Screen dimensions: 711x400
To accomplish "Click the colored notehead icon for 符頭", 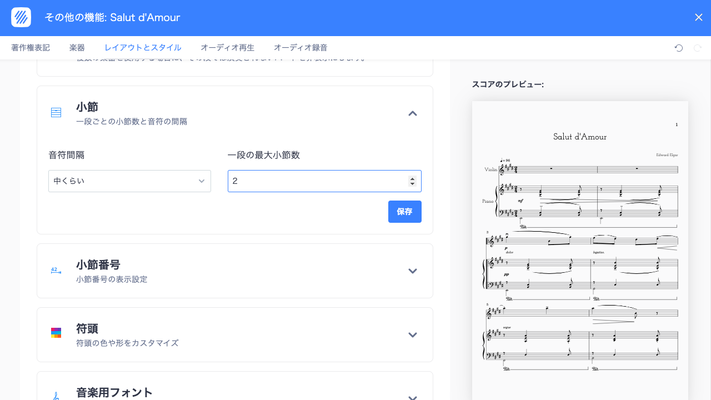I will click(56, 332).
